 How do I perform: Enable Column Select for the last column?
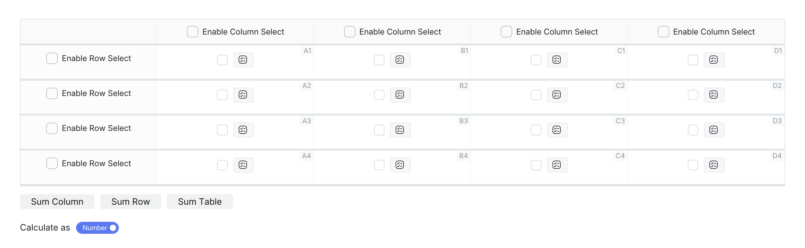(x=664, y=32)
